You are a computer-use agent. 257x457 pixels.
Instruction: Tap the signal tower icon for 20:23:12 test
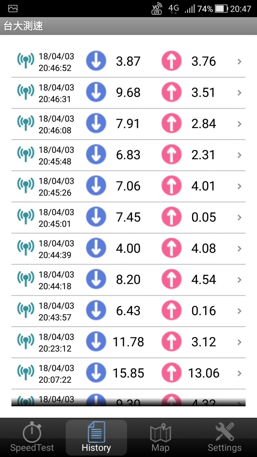click(x=26, y=342)
